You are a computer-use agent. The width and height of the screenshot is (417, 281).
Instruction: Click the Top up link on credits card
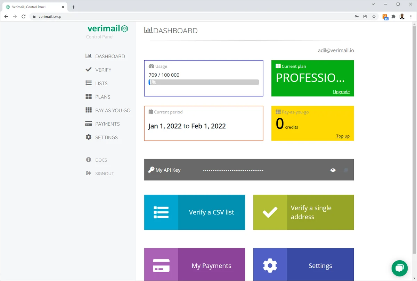(x=343, y=136)
